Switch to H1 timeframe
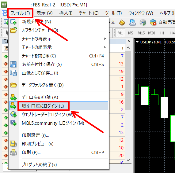The image size is (175, 173). [x=162, y=33]
